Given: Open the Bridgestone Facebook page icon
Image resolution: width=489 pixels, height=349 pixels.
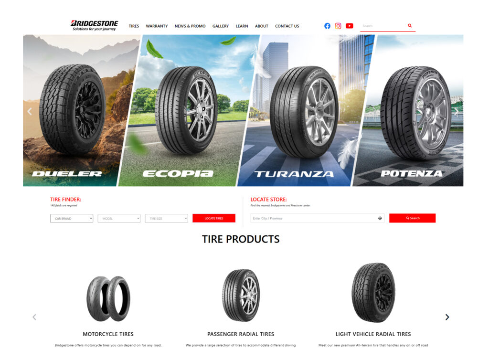Looking at the screenshot, I should [x=327, y=26].
